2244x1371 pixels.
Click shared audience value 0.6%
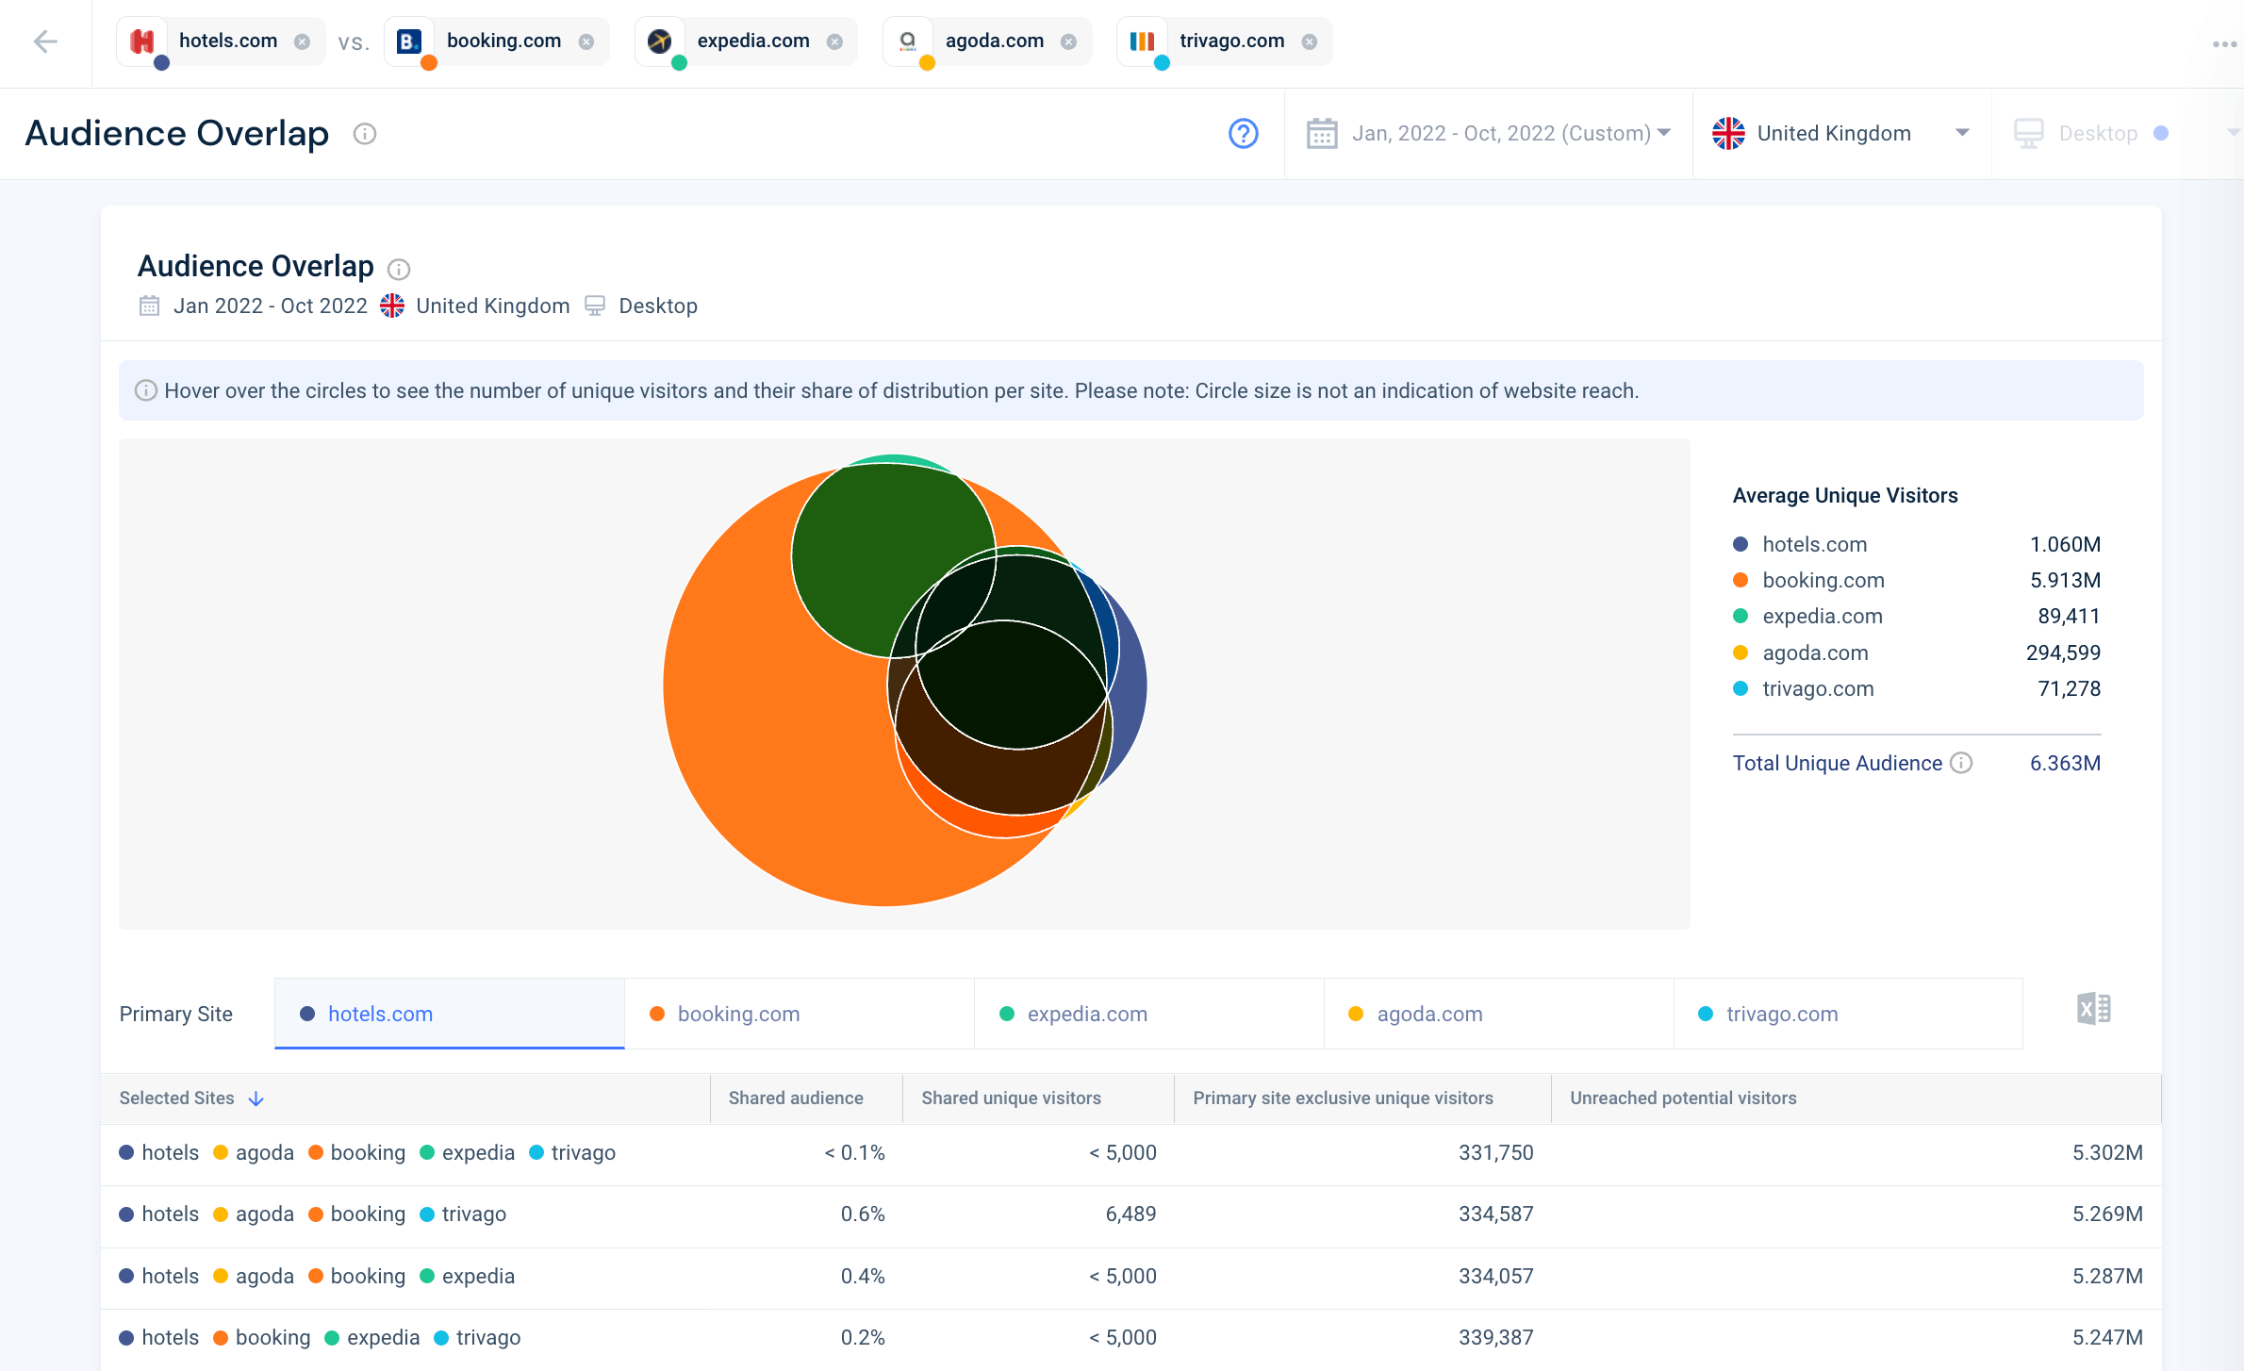coord(863,1214)
